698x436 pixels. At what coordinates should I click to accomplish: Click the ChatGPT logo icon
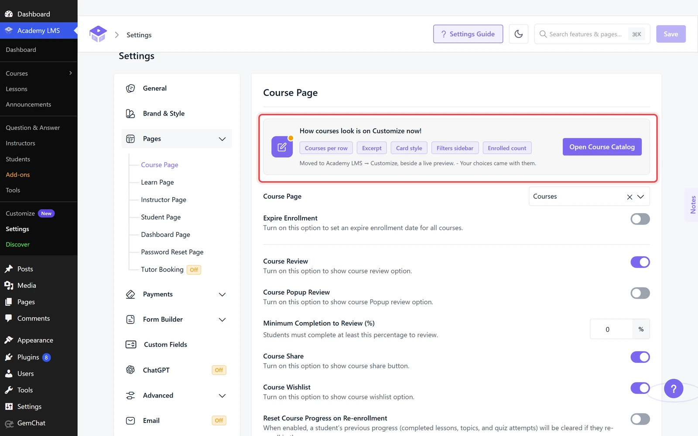[x=130, y=370]
